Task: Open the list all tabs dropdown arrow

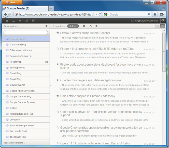Action: 159,8
